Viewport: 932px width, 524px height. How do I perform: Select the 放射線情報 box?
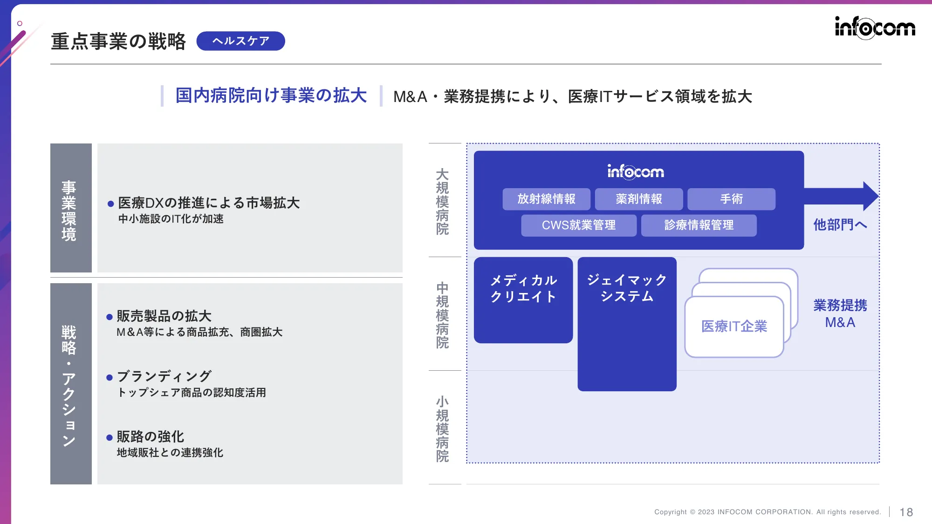546,199
